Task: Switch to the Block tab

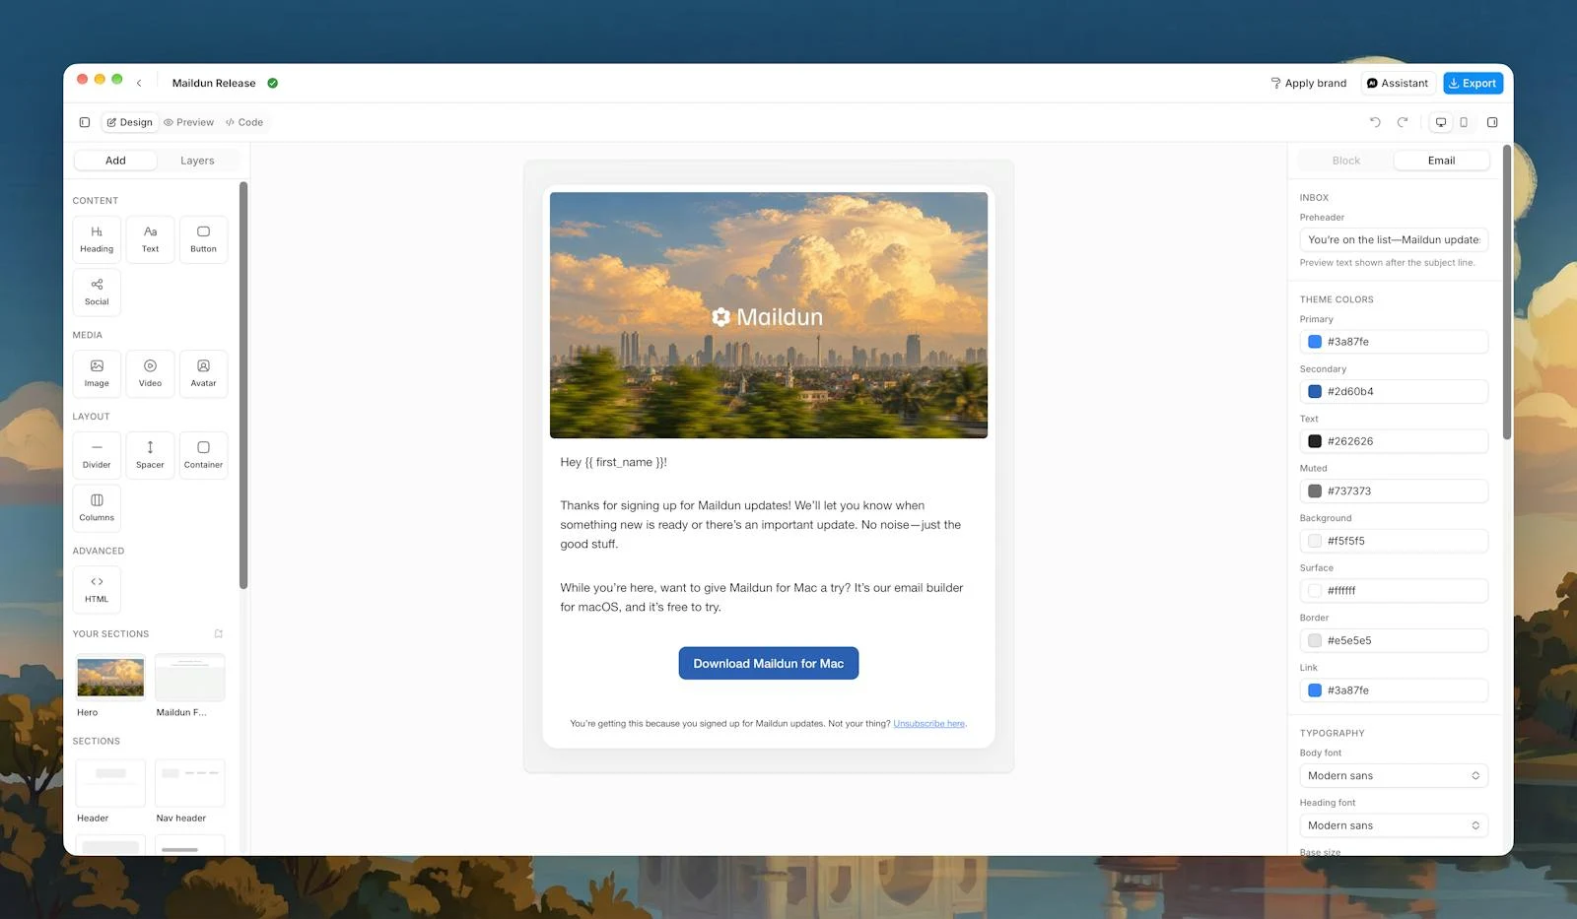Action: [1345, 161]
